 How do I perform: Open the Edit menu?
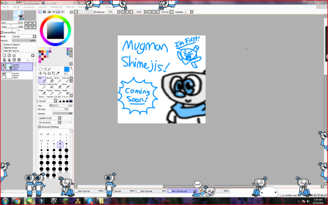click(x=16, y=7)
